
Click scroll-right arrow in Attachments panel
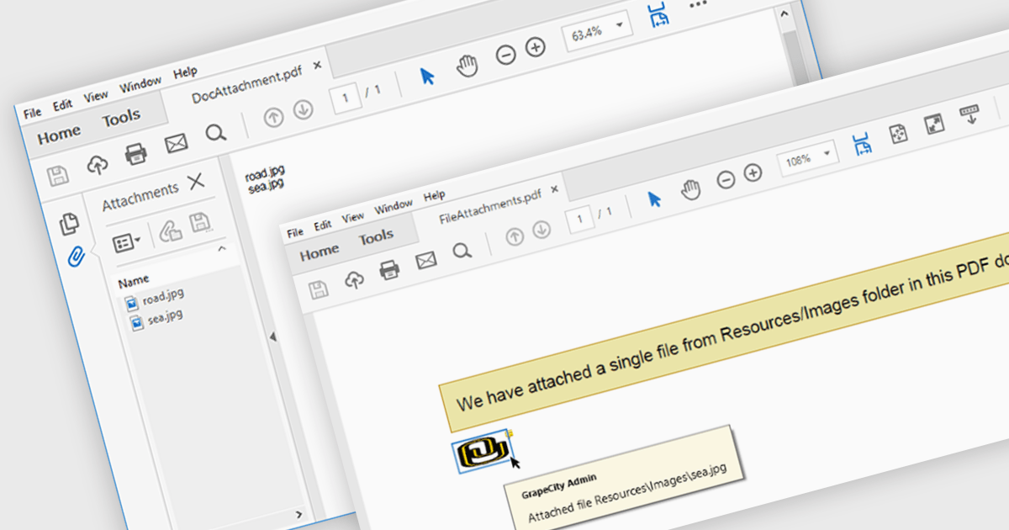(300, 514)
